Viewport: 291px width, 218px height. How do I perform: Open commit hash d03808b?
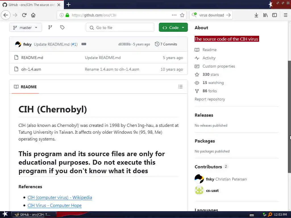click(124, 44)
